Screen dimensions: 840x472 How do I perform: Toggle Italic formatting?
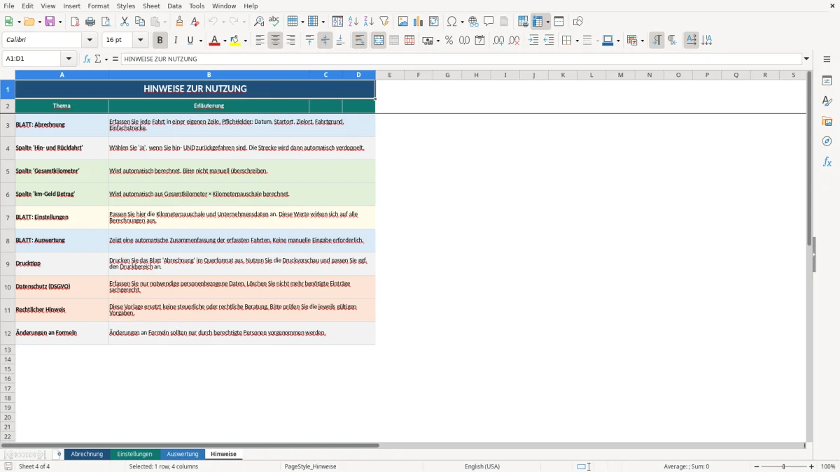[x=176, y=41]
